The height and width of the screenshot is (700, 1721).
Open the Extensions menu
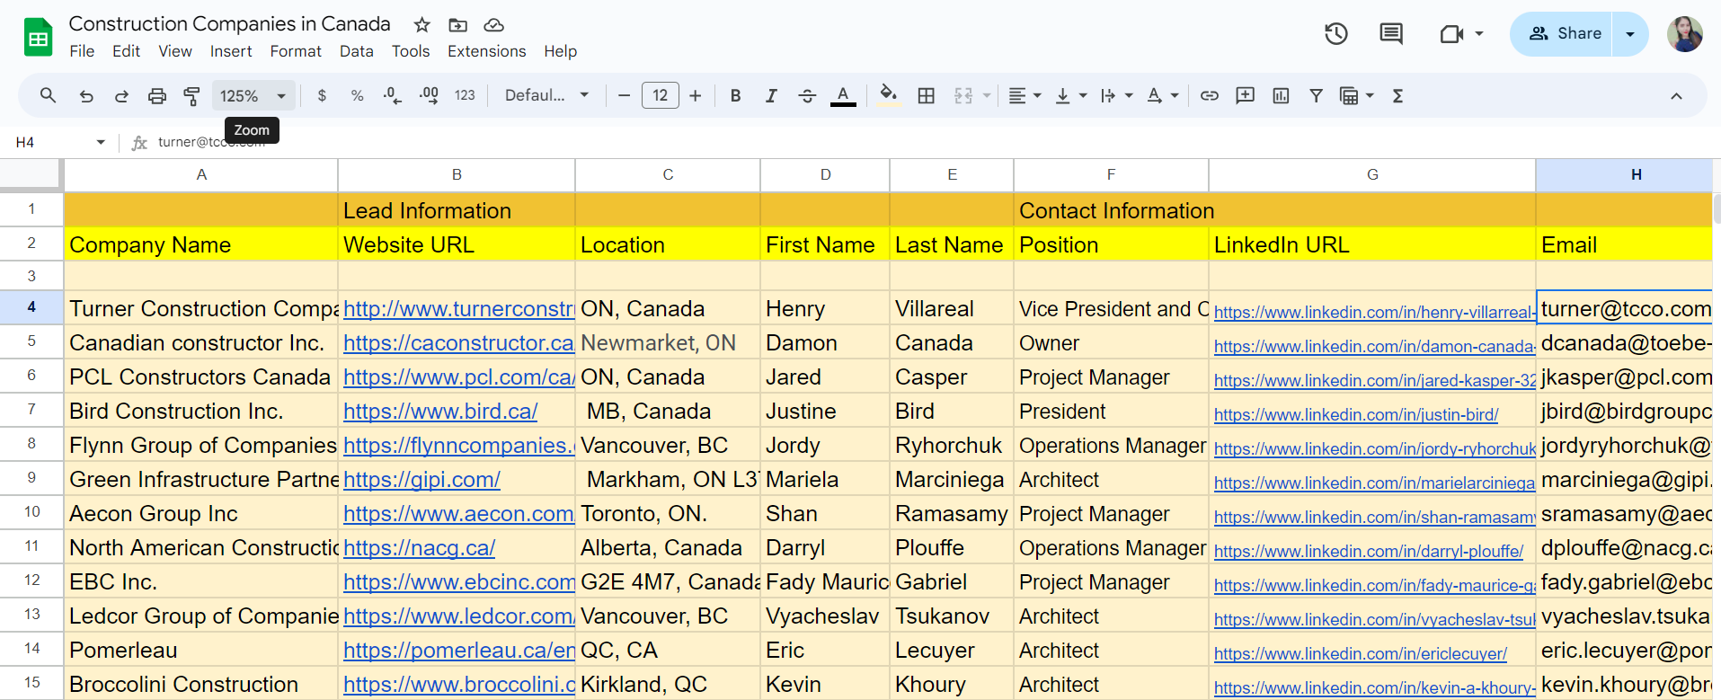pos(487,51)
